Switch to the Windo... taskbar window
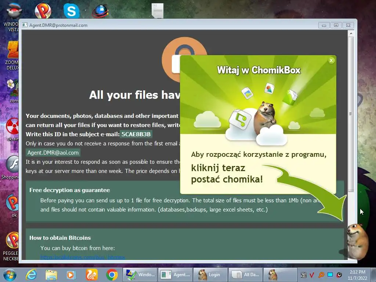 coord(140,275)
